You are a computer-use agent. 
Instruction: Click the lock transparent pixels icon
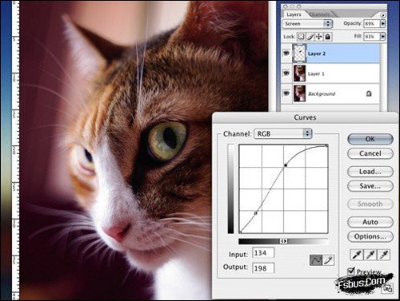point(301,37)
